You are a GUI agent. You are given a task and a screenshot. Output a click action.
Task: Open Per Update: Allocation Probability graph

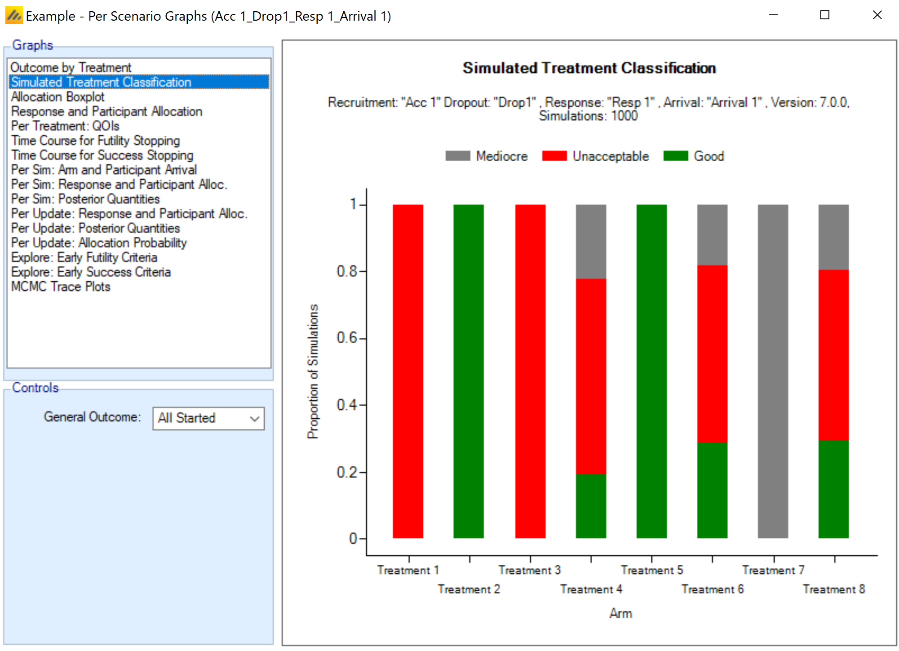coord(99,243)
